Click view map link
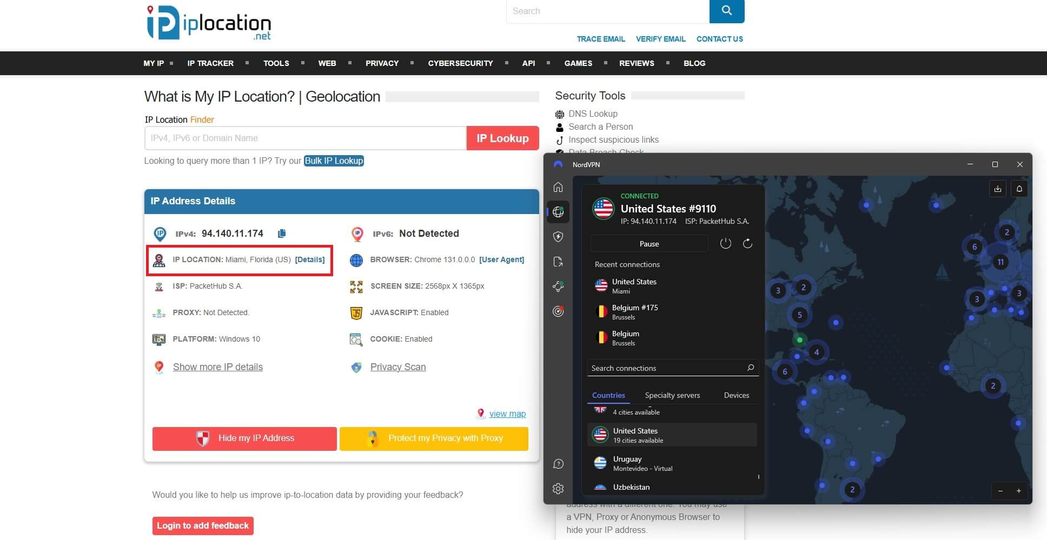 507,414
